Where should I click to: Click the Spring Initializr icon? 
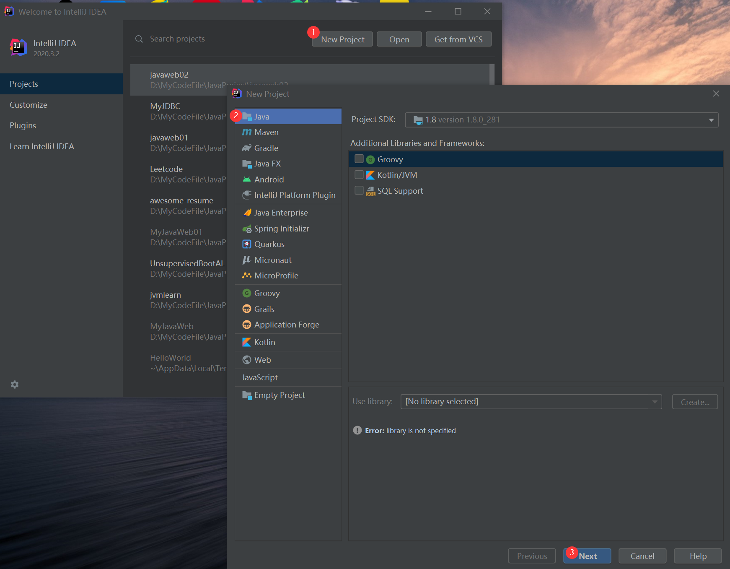pyautogui.click(x=247, y=229)
